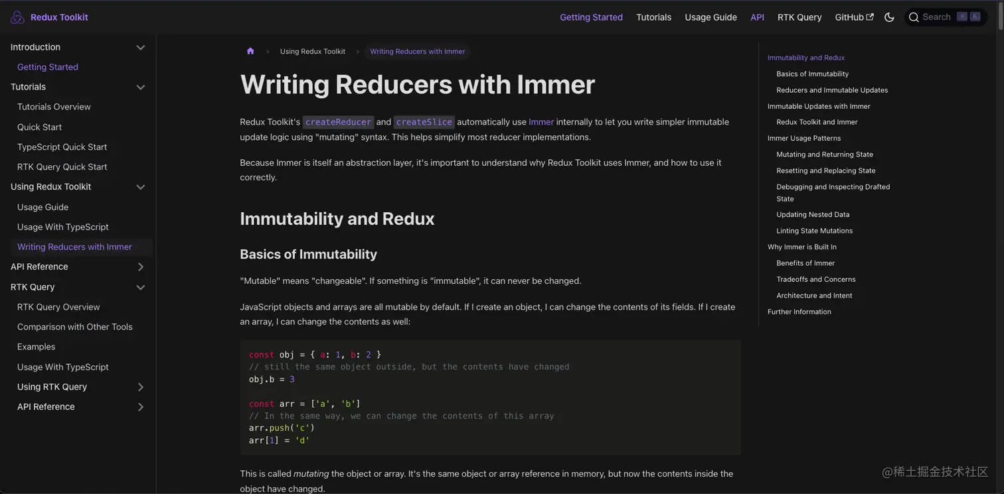Expand the Using RTK Query section
1004x494 pixels.
(141, 387)
